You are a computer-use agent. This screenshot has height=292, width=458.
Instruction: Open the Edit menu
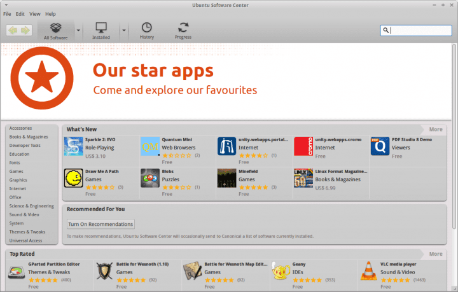click(20, 14)
